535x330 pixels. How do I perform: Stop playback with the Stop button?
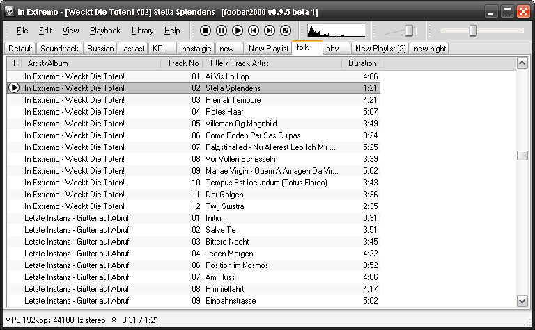pos(206,31)
